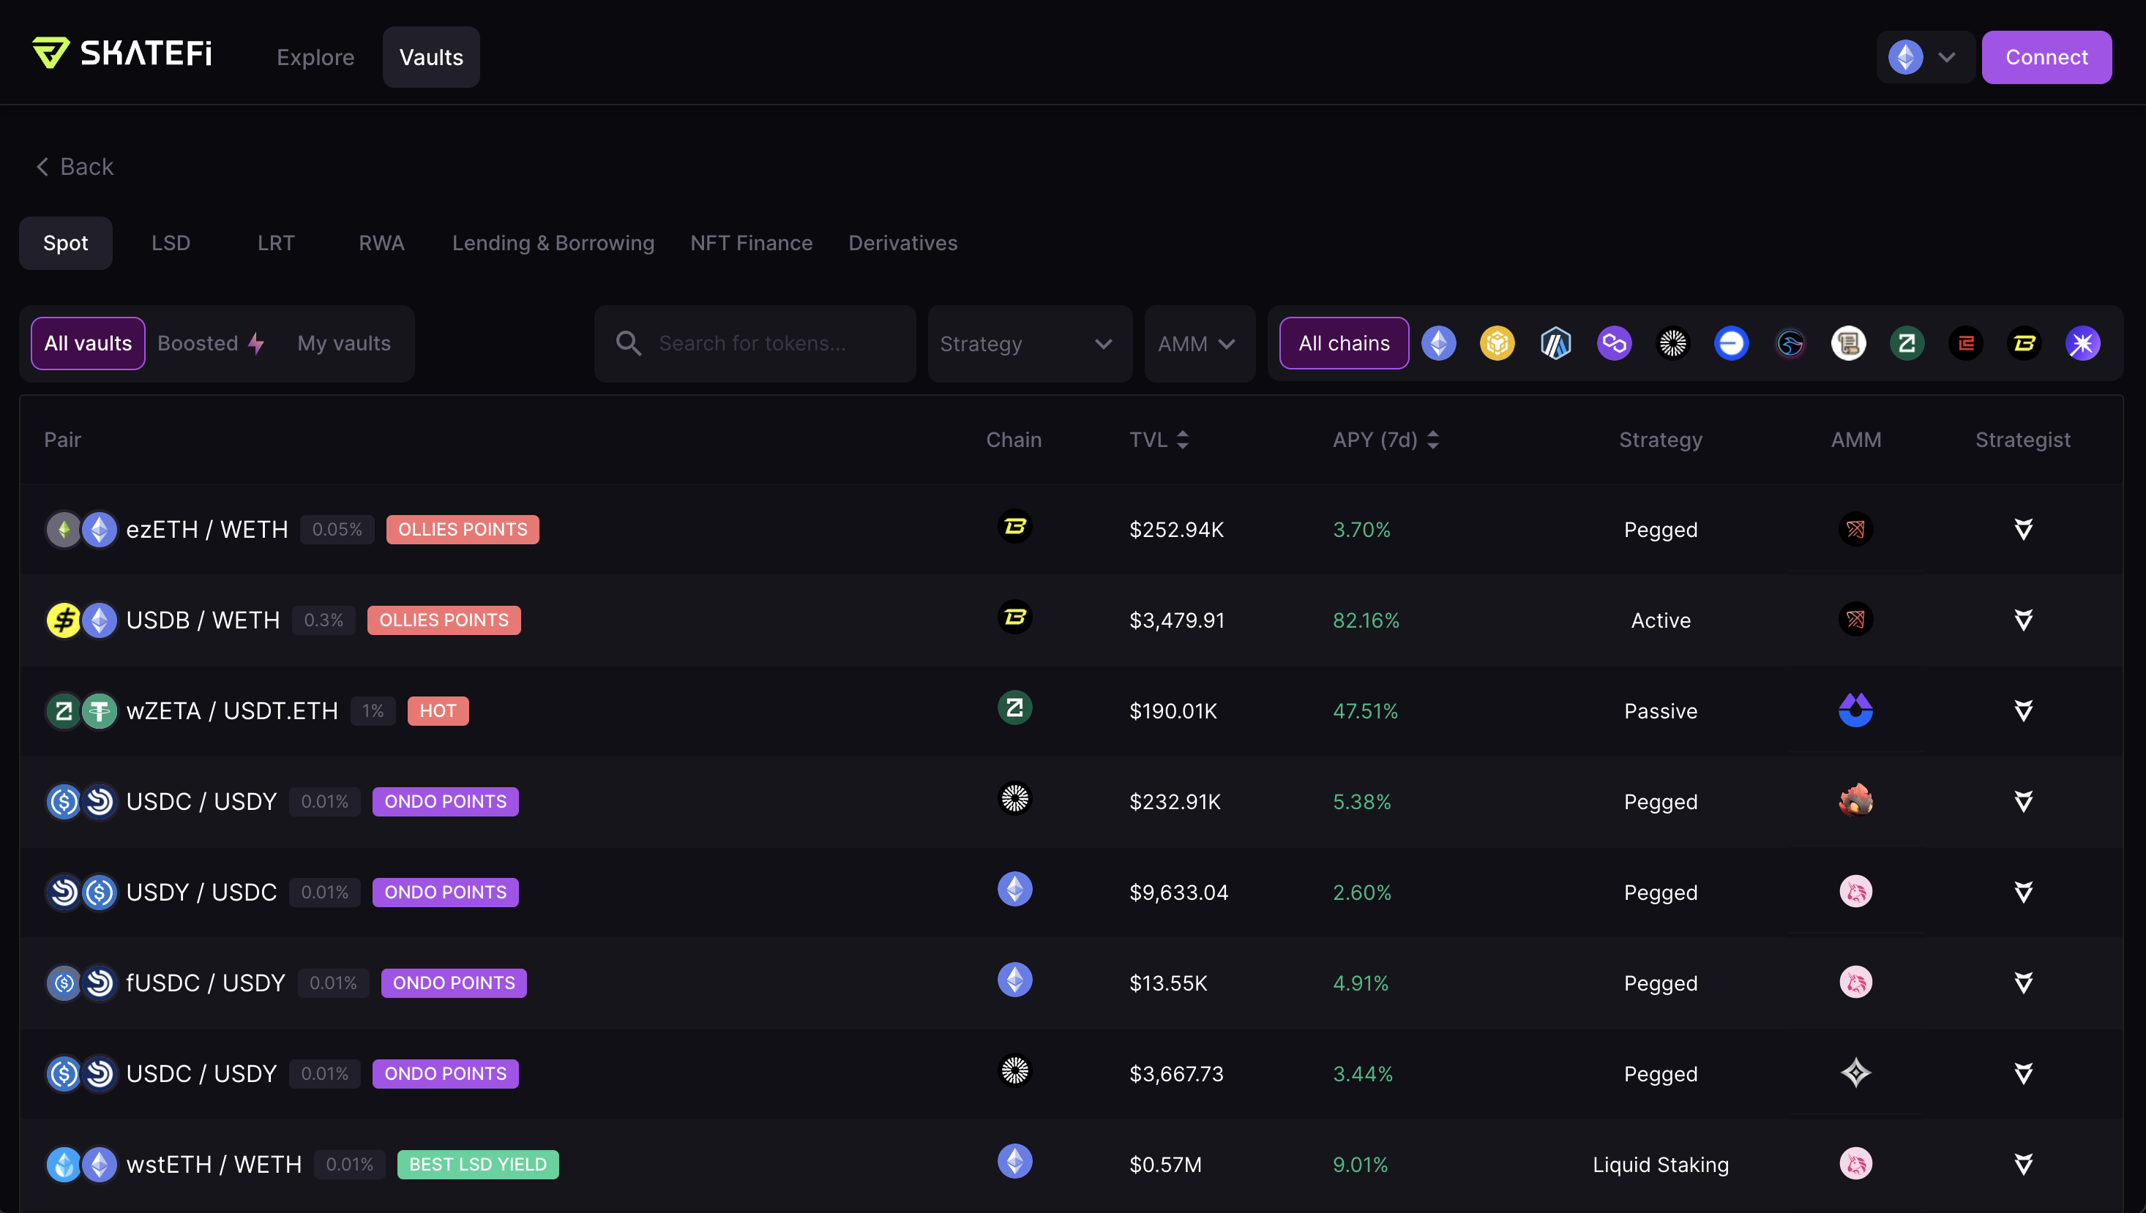Click OLLIES POINTS badge on ezETH / WETH
Screen dimensions: 2146x1213
[x=463, y=529]
